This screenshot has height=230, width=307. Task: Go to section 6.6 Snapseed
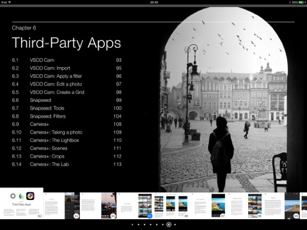pos(67,100)
